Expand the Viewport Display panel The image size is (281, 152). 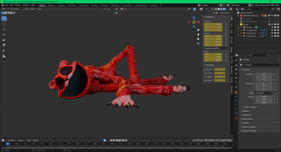(249, 127)
